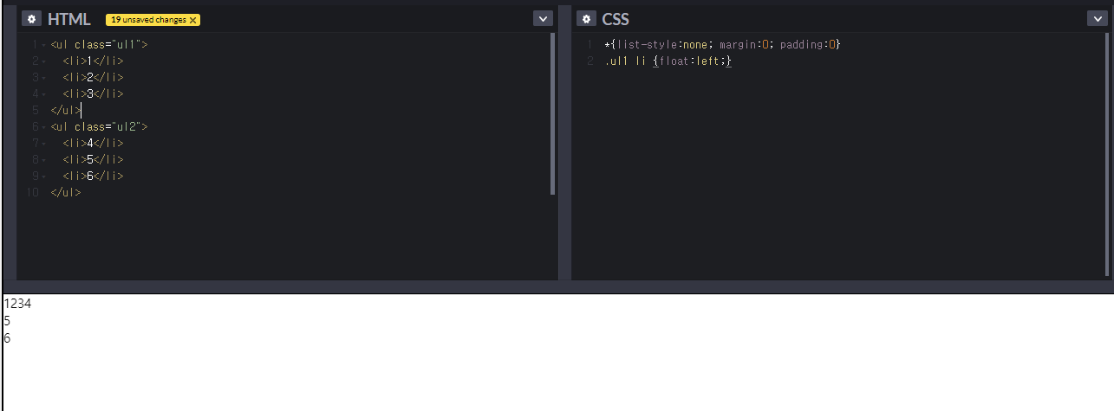1114x411 pixels.
Task: Click line number 2 in CSS gutter
Action: (x=590, y=61)
